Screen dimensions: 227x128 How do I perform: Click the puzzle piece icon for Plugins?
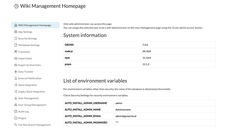tap(16, 118)
